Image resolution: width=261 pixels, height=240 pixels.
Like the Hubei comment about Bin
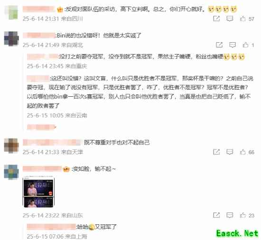[x=245, y=45]
